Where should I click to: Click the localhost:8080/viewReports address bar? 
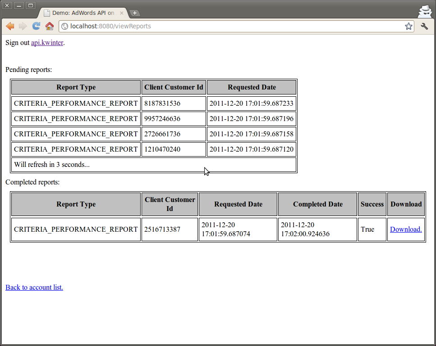pyautogui.click(x=225, y=26)
